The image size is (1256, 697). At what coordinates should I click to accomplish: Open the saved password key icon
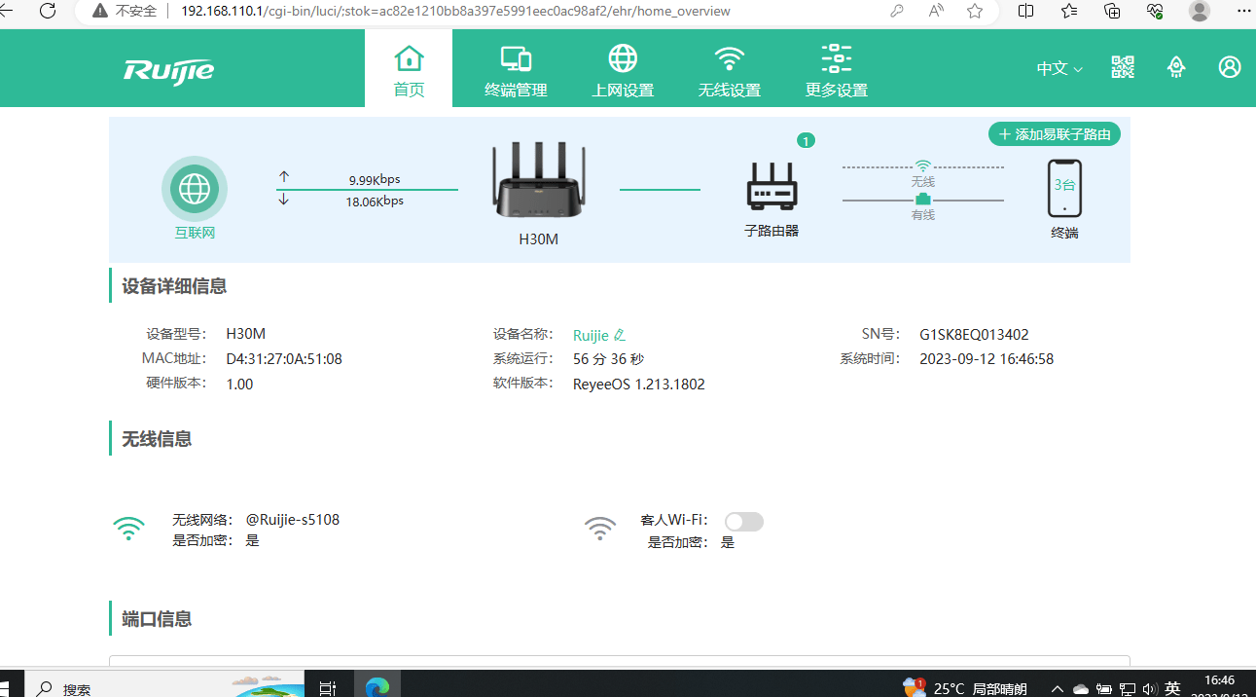(x=897, y=12)
